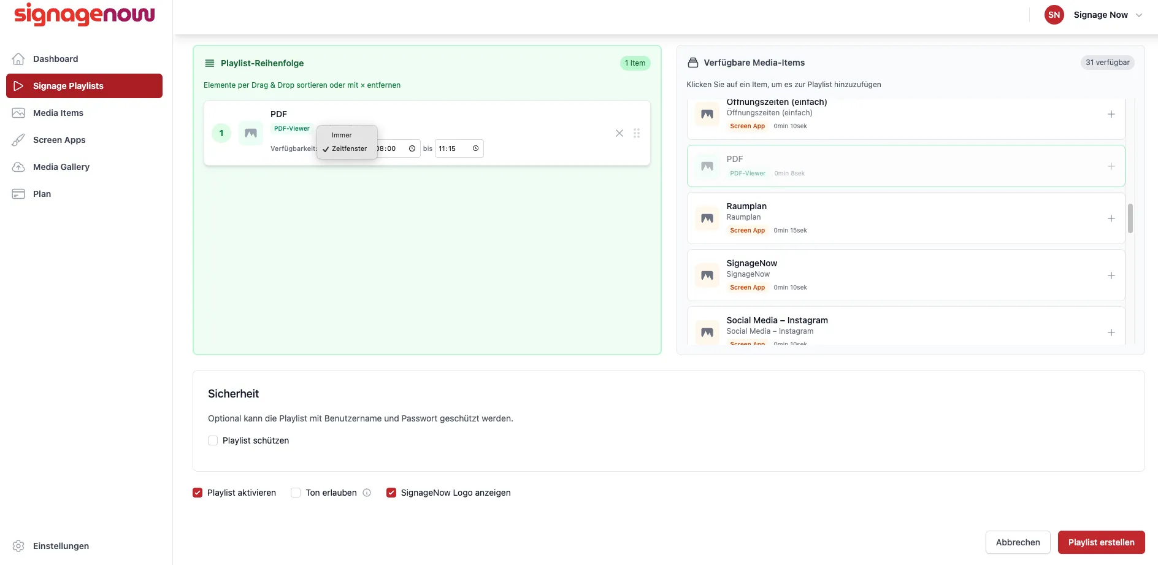Click the Raumplan title text

746,206
